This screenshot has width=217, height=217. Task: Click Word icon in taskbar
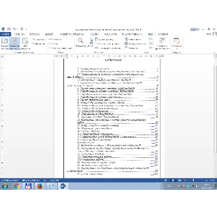coord(63,186)
